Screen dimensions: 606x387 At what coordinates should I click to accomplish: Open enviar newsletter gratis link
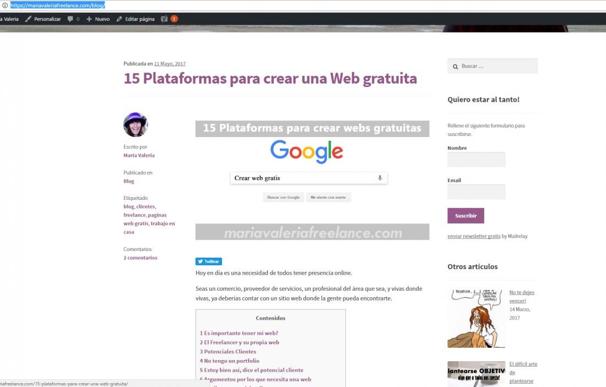474,236
